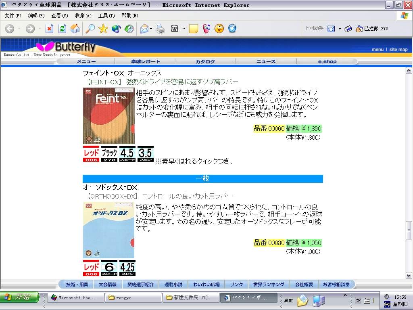413x310 pixels.
Task: Open the Back button history dropdown arrow
Action: click(19, 29)
